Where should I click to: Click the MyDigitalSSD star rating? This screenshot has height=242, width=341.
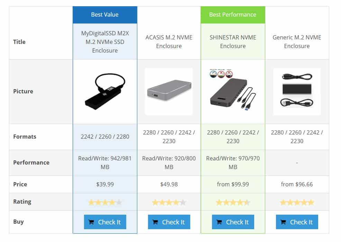pos(105,202)
